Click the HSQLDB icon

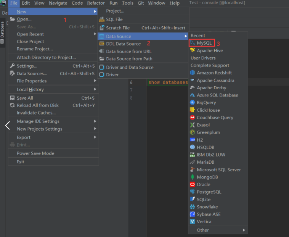click(192, 147)
